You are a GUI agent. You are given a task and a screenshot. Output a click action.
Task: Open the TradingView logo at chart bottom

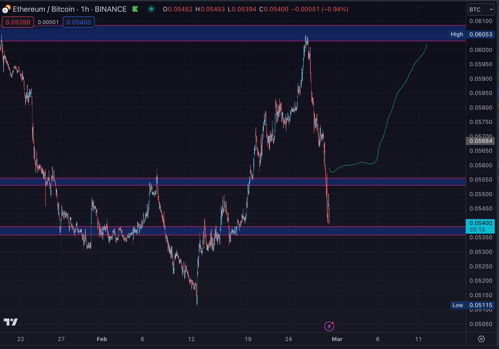point(11,322)
